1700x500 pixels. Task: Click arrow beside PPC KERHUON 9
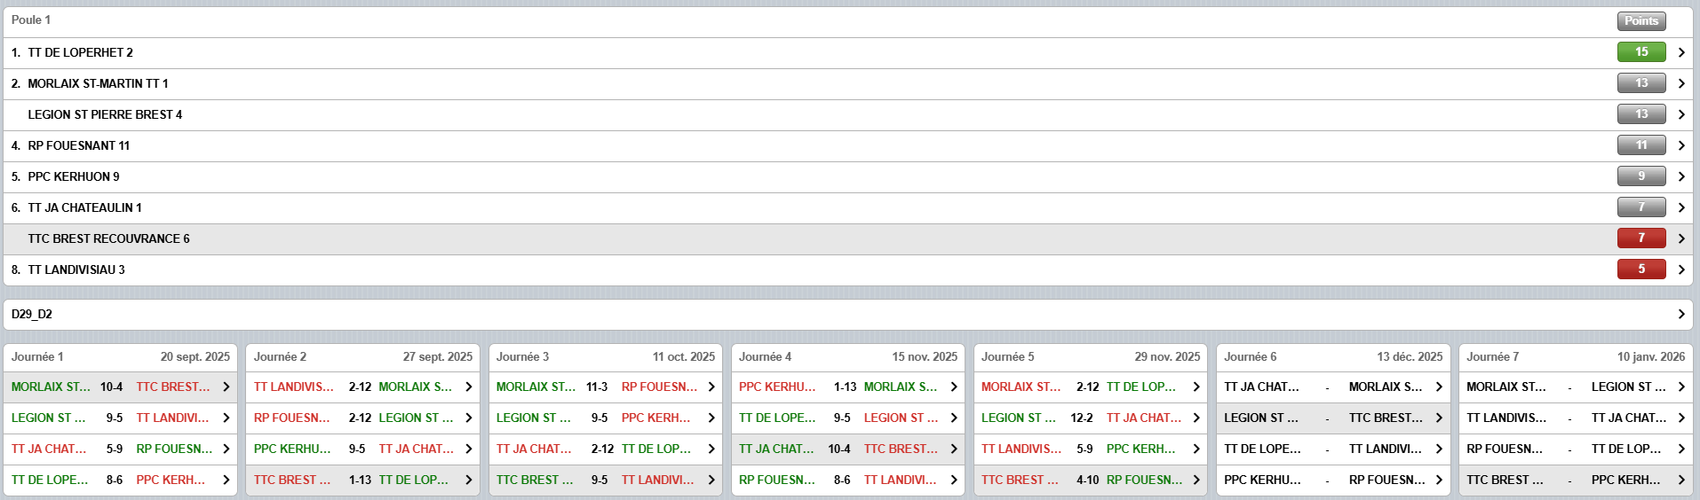click(x=1681, y=176)
